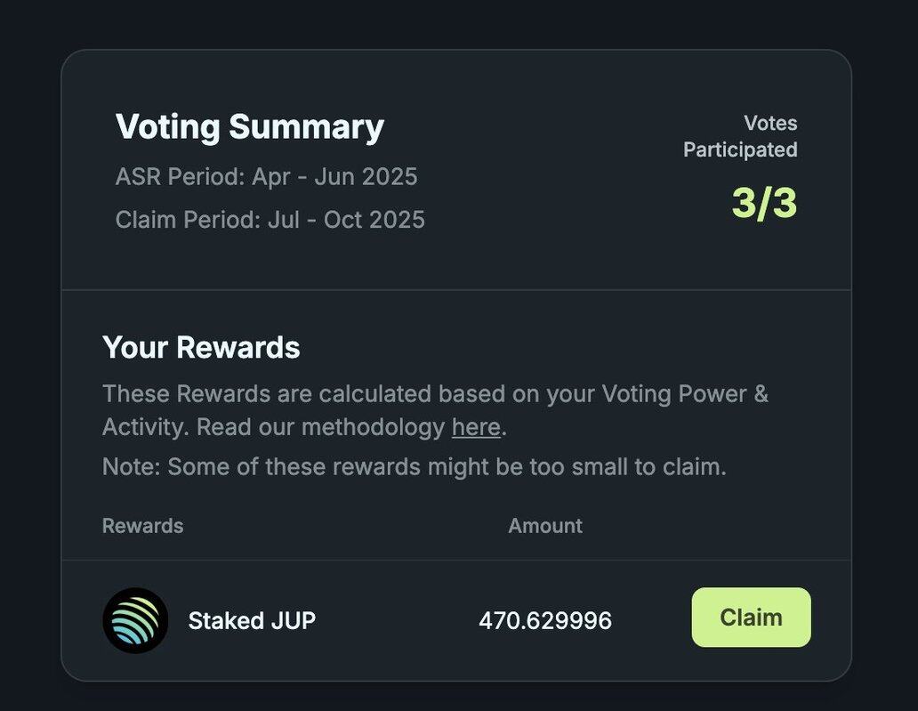This screenshot has height=711, width=918.
Task: Select the 'Apr - Jun 2025' date range
Action: click(x=334, y=176)
